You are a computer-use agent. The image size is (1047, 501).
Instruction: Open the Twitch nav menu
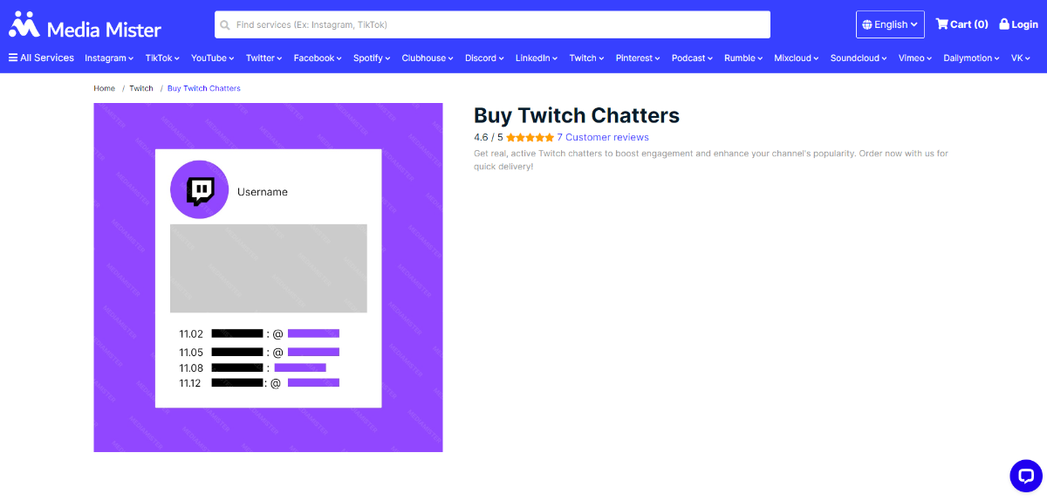coord(586,58)
